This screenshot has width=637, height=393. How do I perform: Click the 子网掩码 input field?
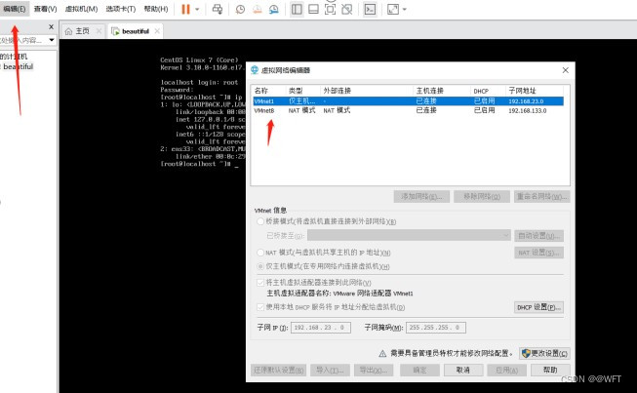(435, 328)
